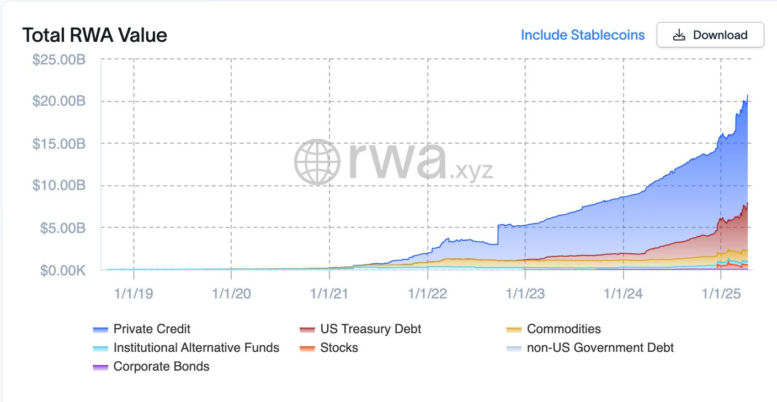Click the orange Stocks color swatch
Screen dimensions: 777x402
coord(307,349)
